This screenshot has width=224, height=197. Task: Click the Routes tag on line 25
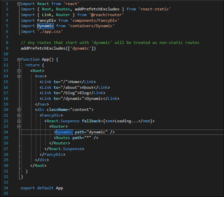[x=63, y=138]
